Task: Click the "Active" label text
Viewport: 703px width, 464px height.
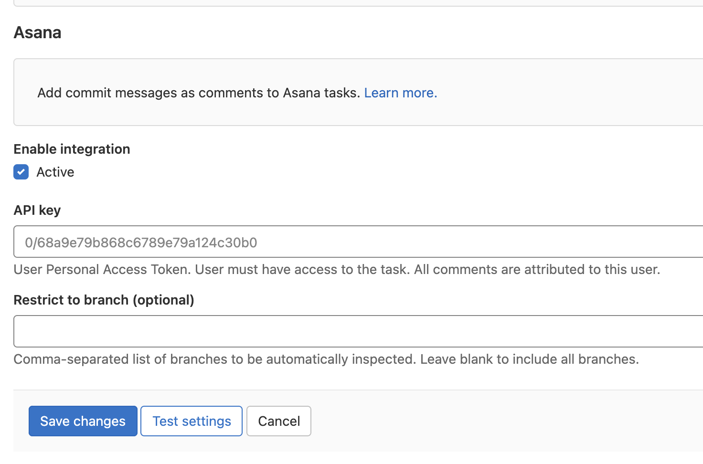Action: 55,172
